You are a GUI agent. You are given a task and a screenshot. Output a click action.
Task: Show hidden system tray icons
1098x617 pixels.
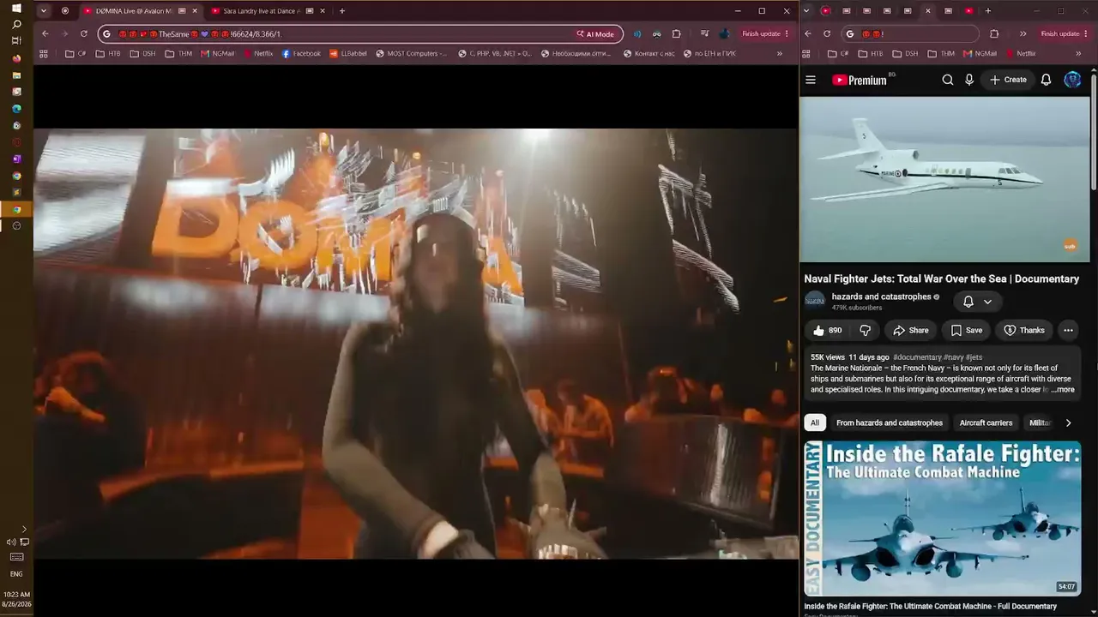point(24,530)
